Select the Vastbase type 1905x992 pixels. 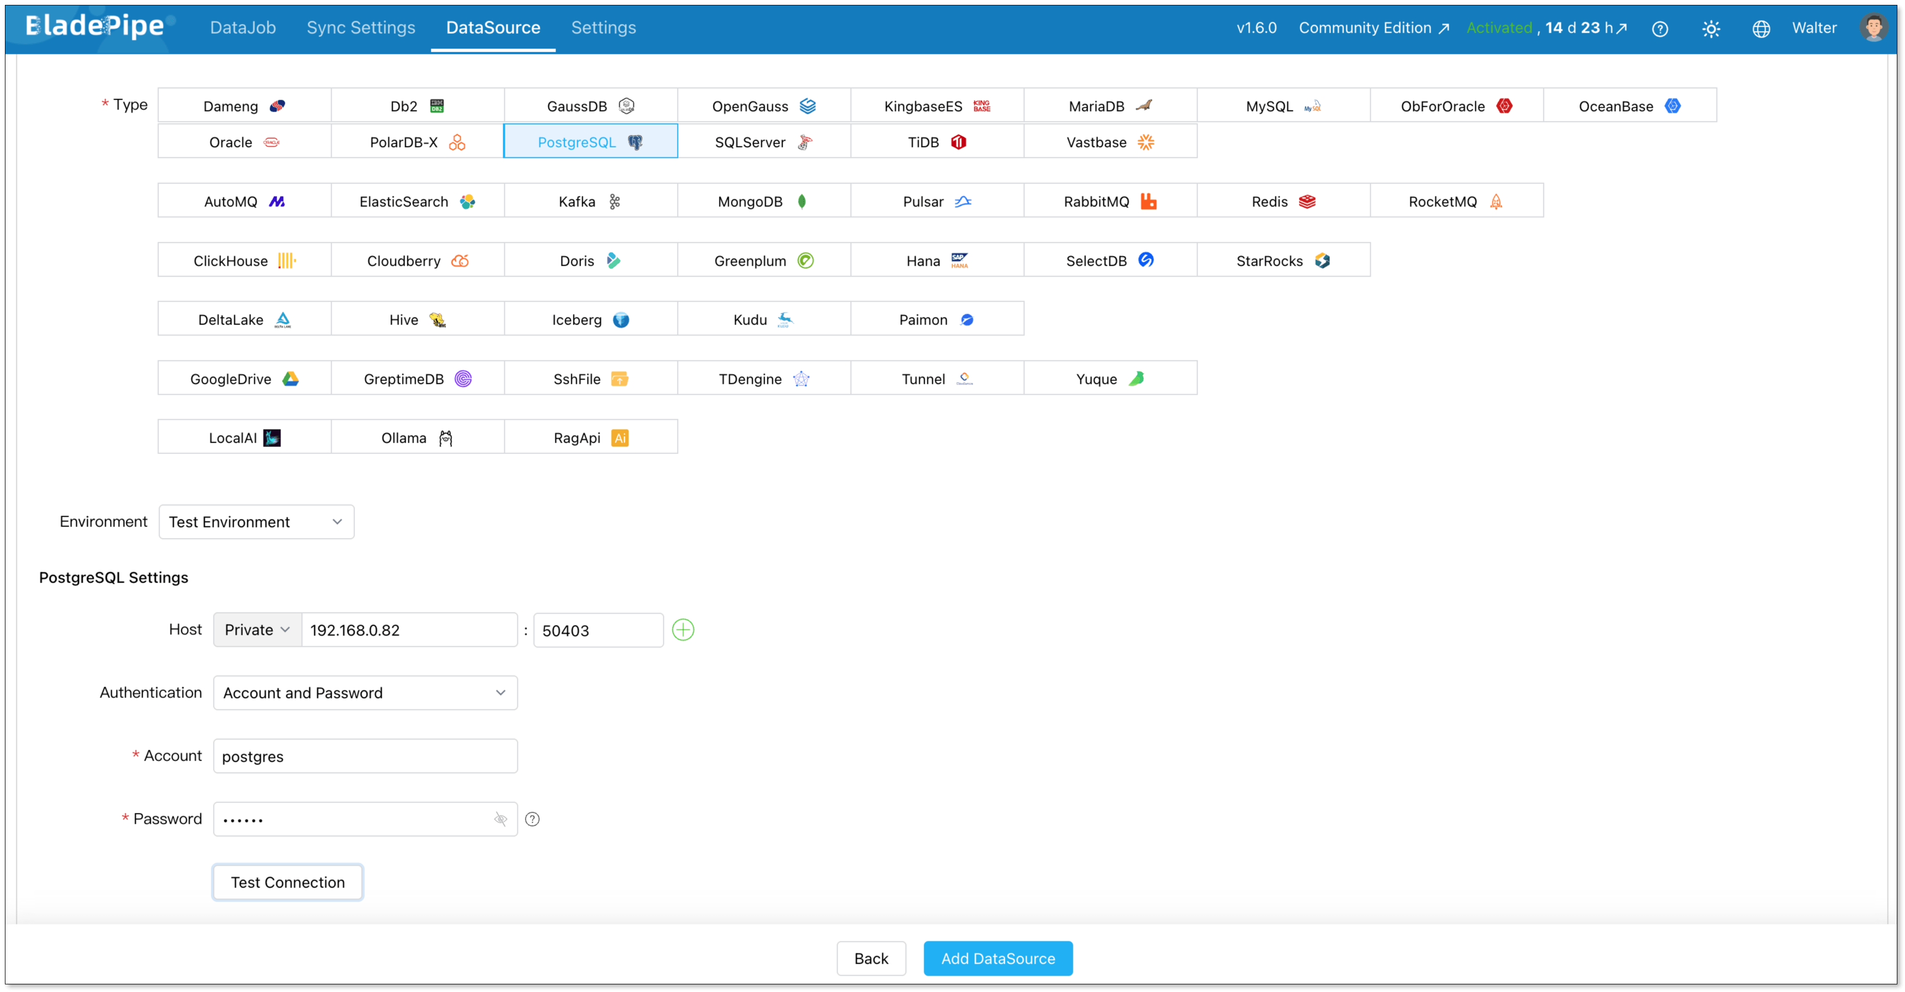coord(1110,142)
